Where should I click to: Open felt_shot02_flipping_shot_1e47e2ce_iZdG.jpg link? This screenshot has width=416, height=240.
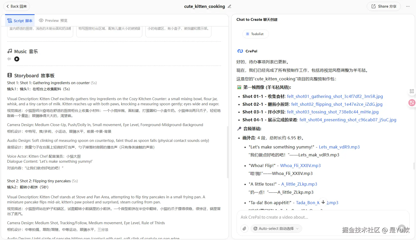click(337, 104)
